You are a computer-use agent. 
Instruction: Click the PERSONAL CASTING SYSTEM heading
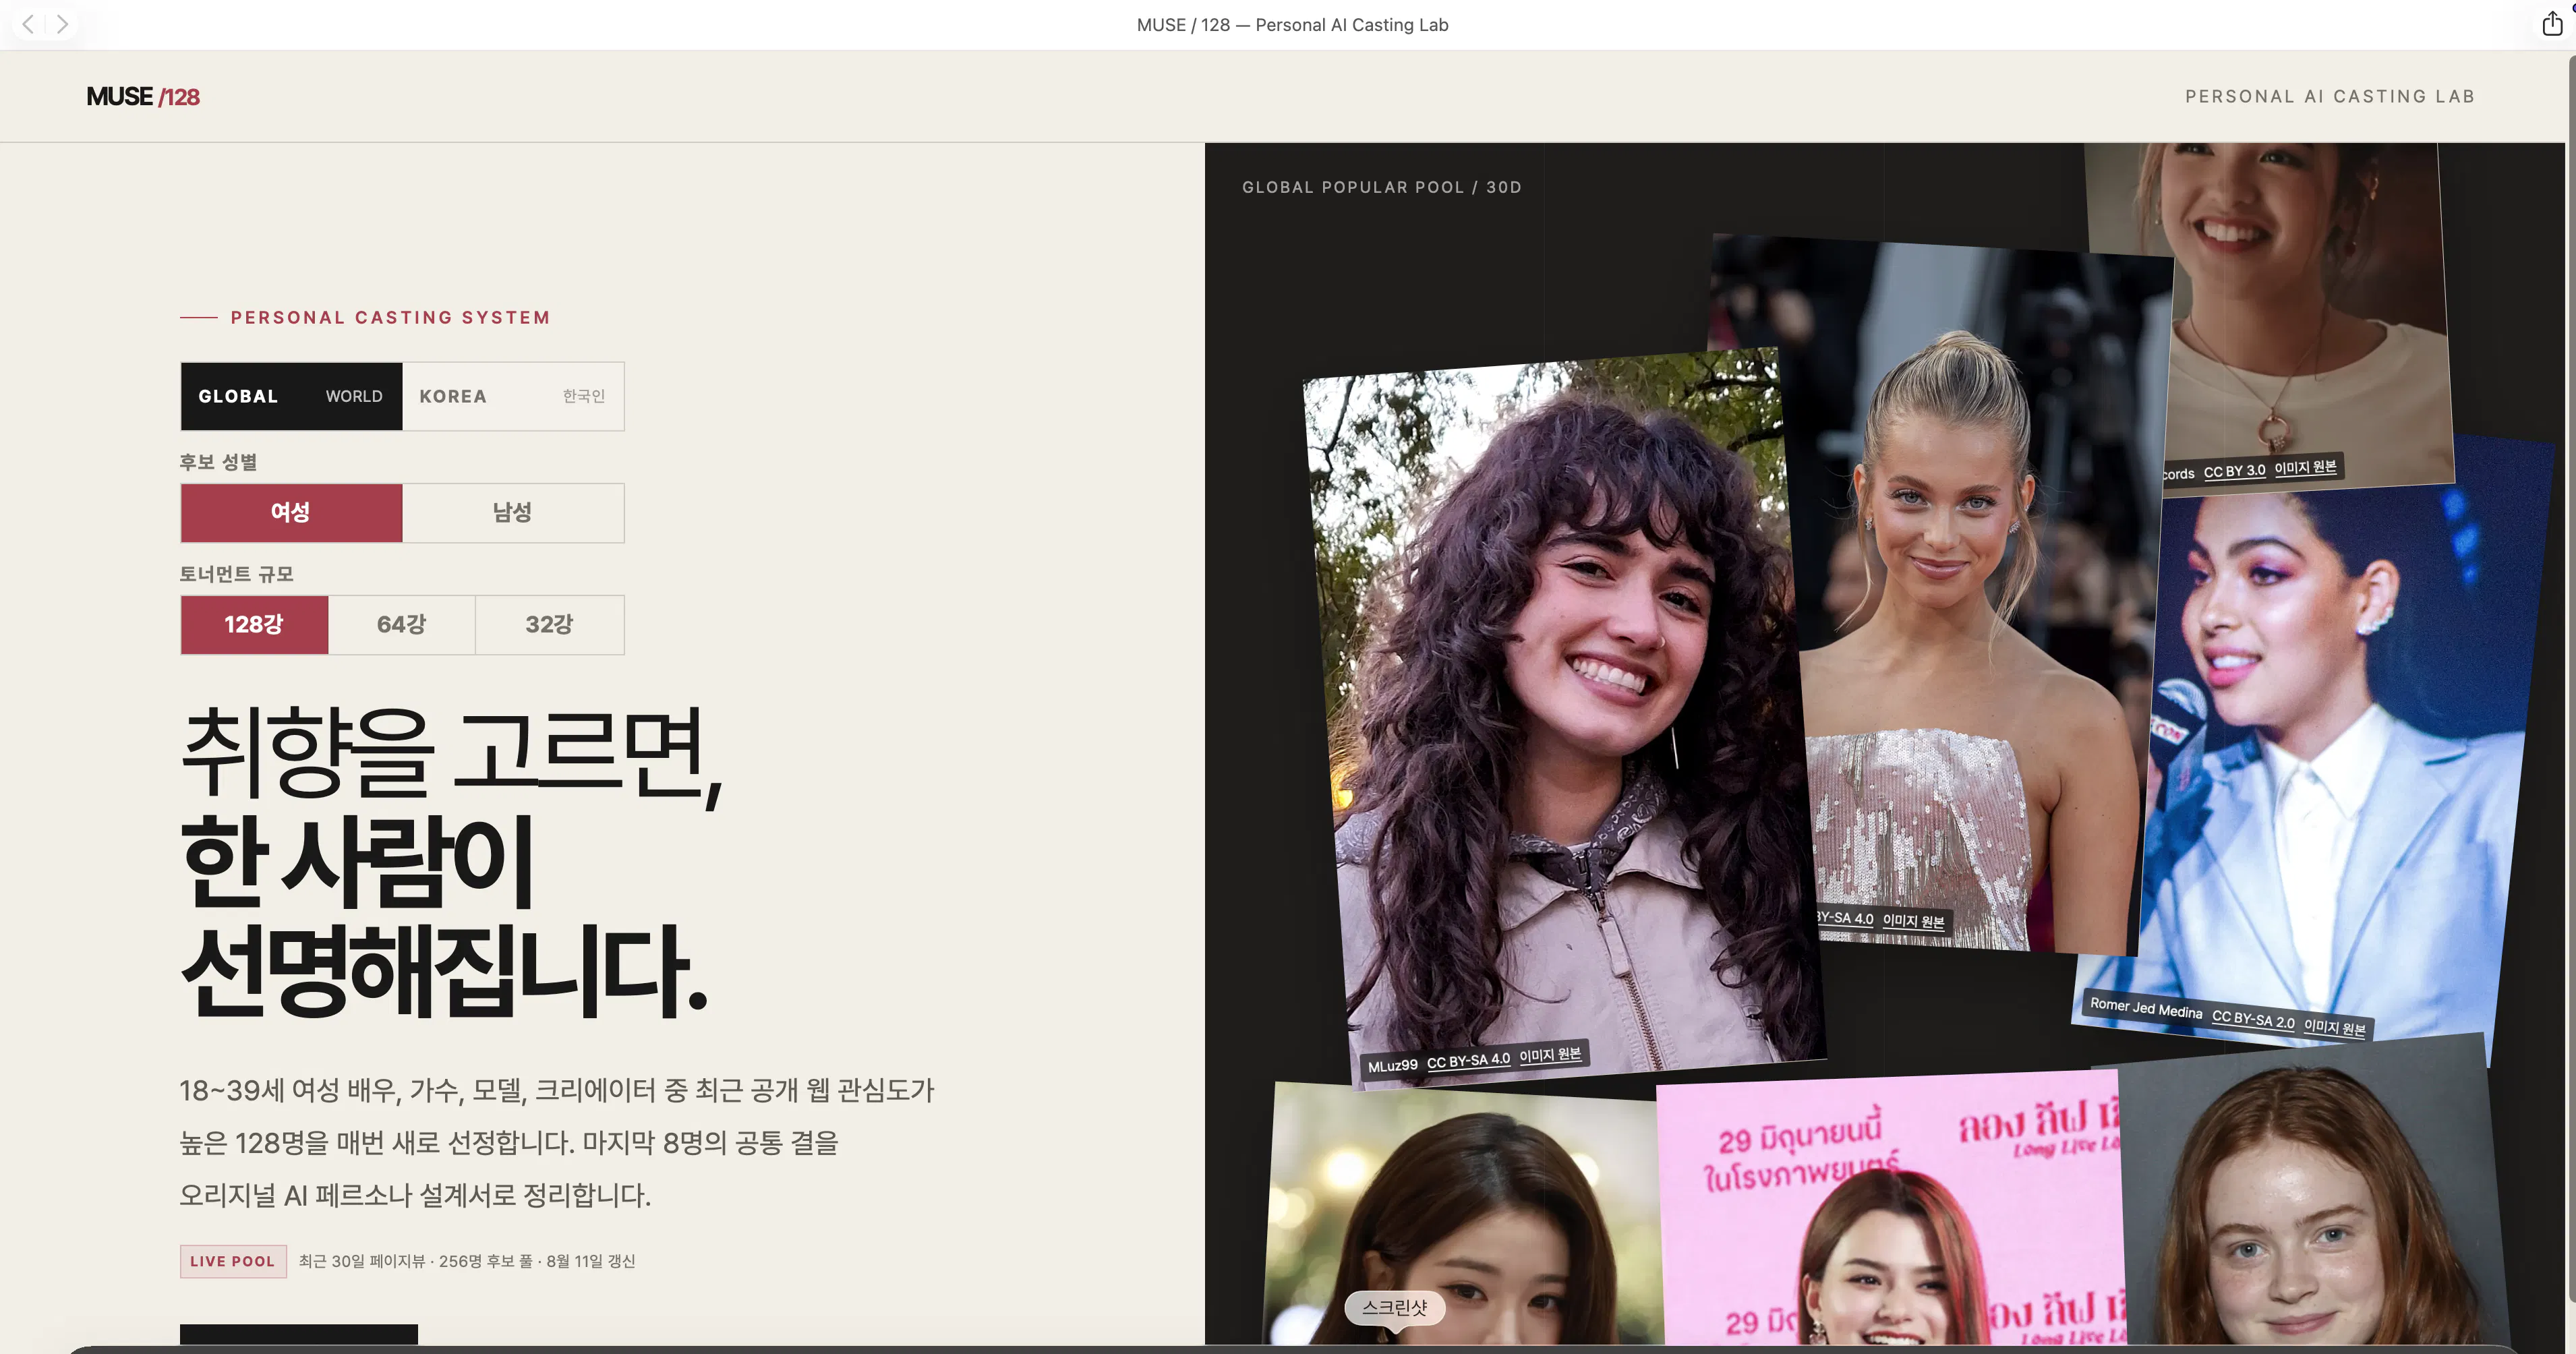(x=390, y=317)
